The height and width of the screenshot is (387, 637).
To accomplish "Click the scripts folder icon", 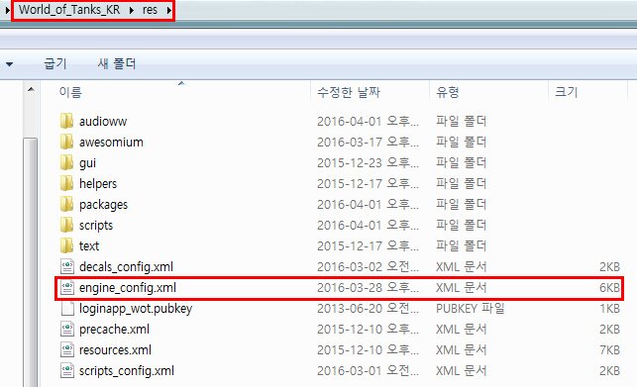I will point(66,225).
